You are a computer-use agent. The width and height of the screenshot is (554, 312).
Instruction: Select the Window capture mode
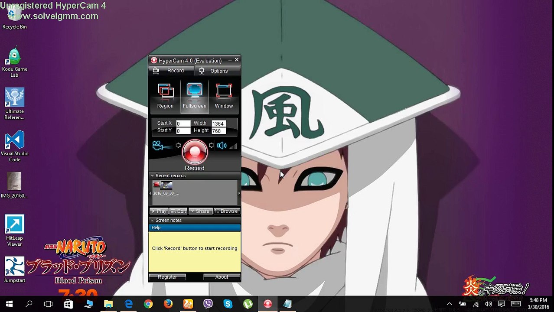tap(224, 96)
